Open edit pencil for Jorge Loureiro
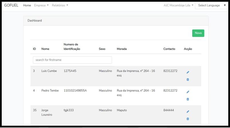Viewport: 230px width, 128px height. 188,112
